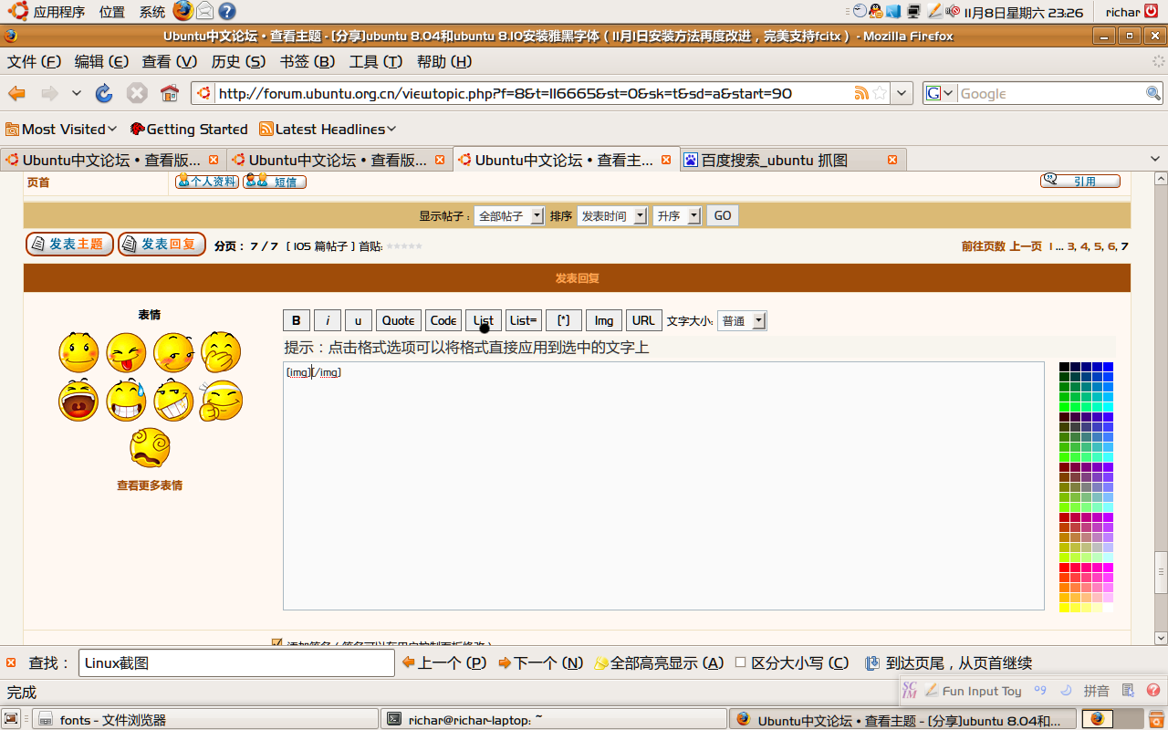
Task: Click the muted volume tray icon
Action: pos(953,12)
